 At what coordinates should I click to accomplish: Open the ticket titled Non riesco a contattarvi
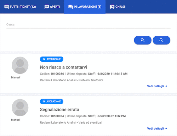click(x=63, y=67)
